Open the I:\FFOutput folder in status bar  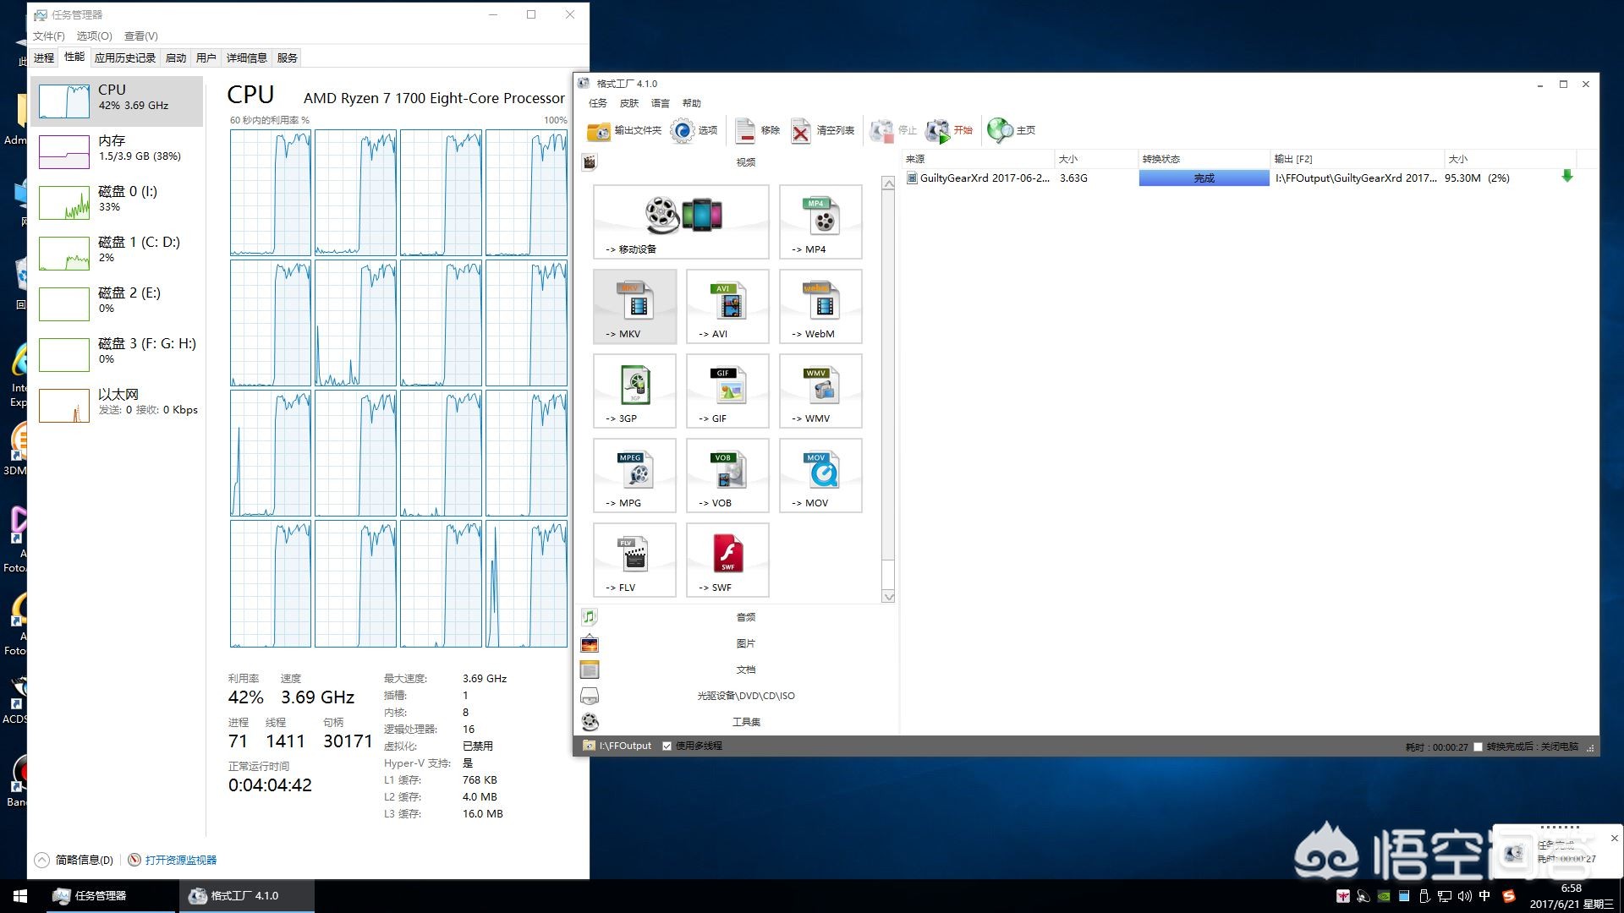(x=617, y=746)
